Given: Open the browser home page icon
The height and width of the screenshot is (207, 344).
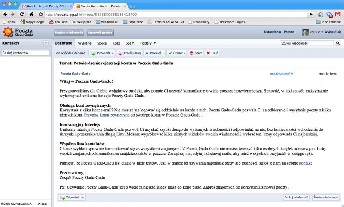Looking at the screenshot, I should 31,15.
